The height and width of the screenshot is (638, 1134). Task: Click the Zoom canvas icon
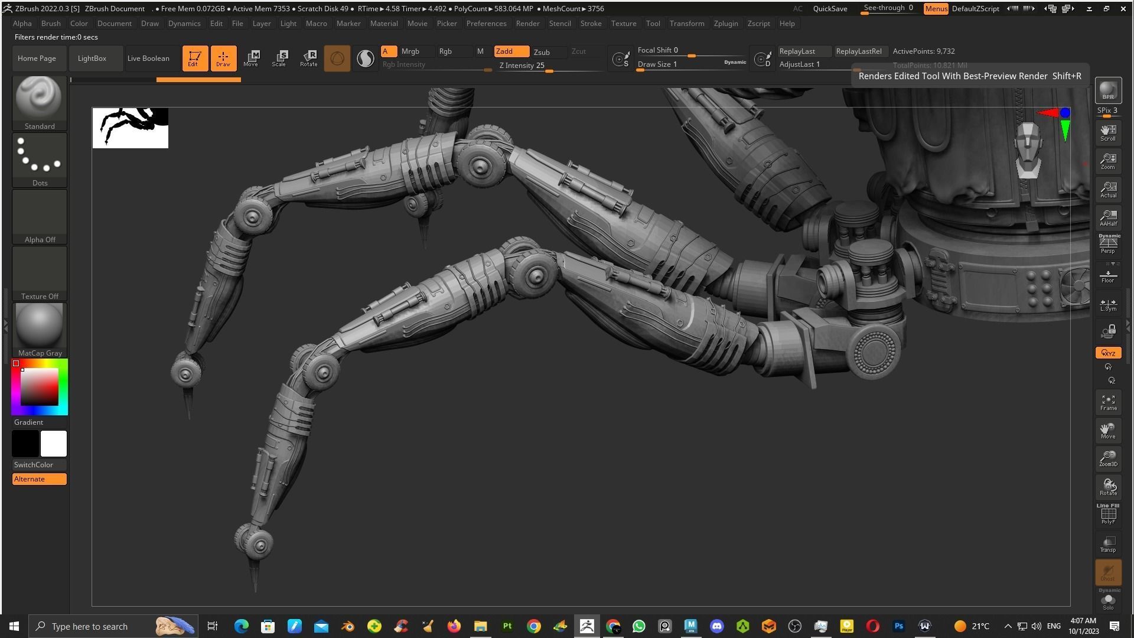click(x=1108, y=161)
